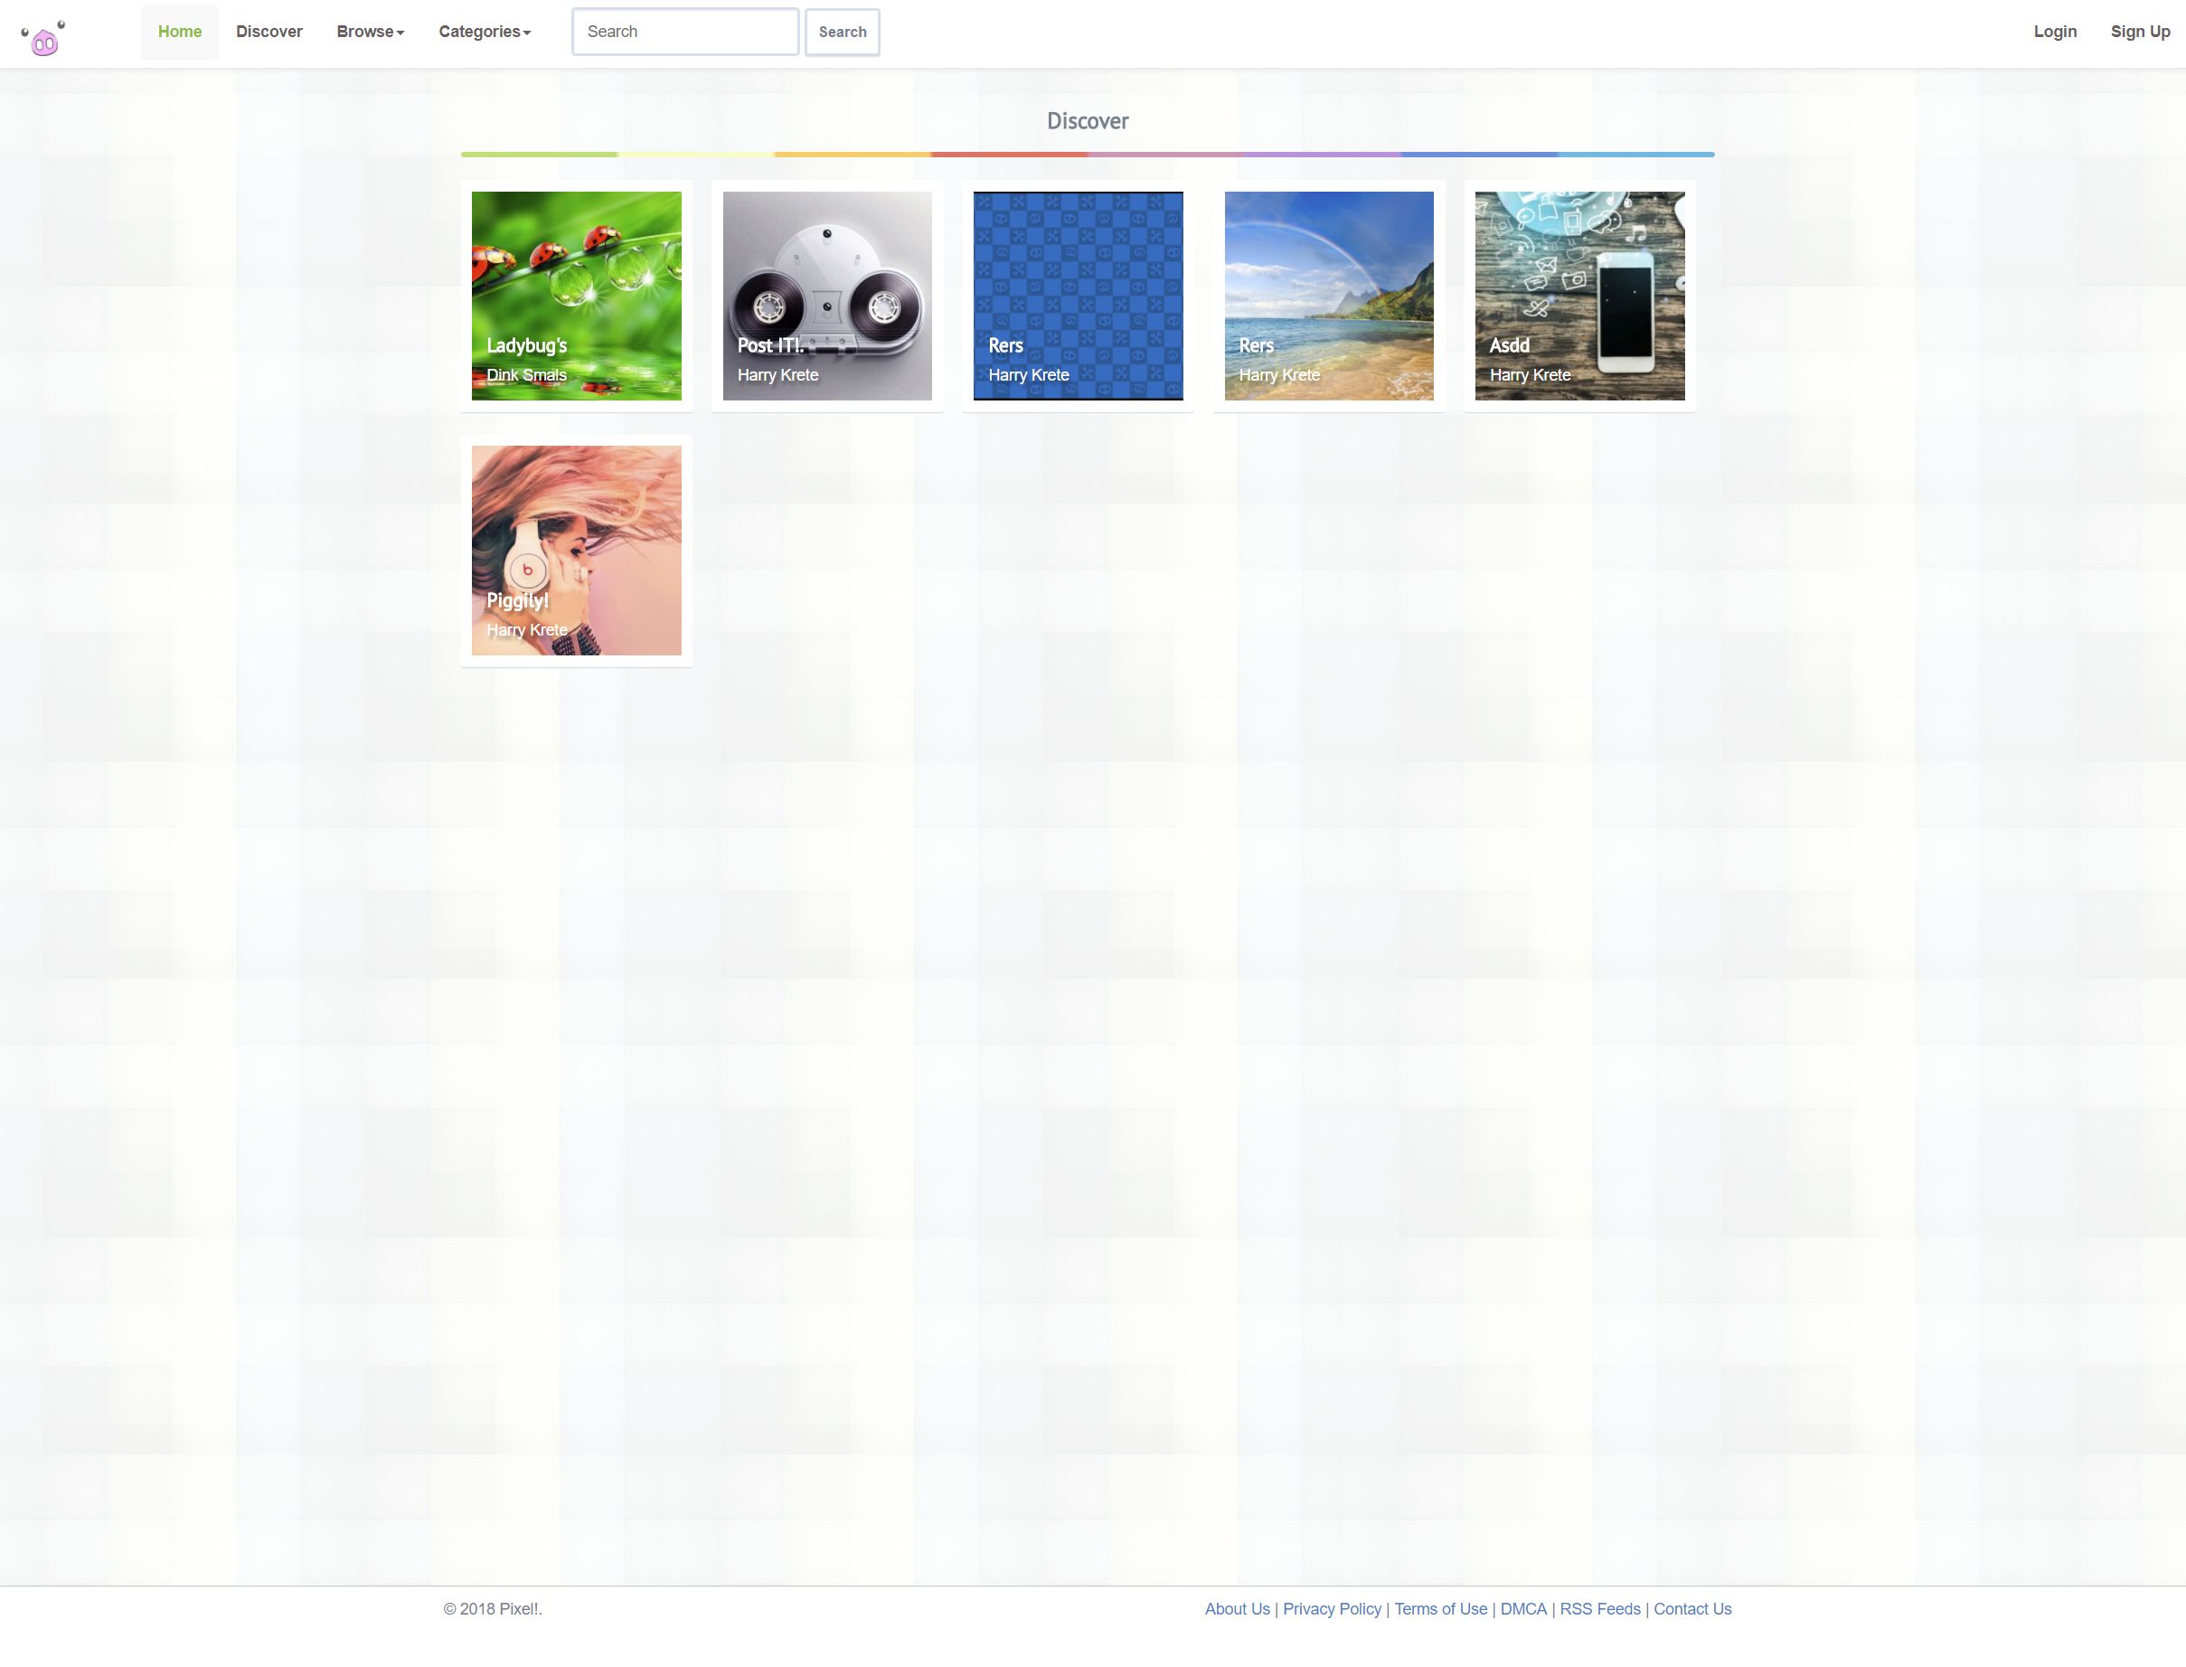This screenshot has width=2186, height=1667.
Task: Focus the Search text field
Action: [684, 32]
